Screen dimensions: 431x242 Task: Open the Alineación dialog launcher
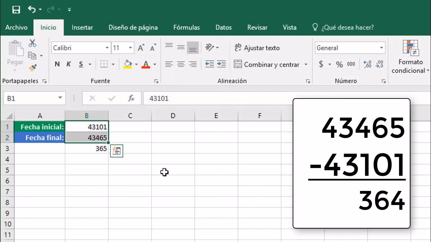pos(307,81)
